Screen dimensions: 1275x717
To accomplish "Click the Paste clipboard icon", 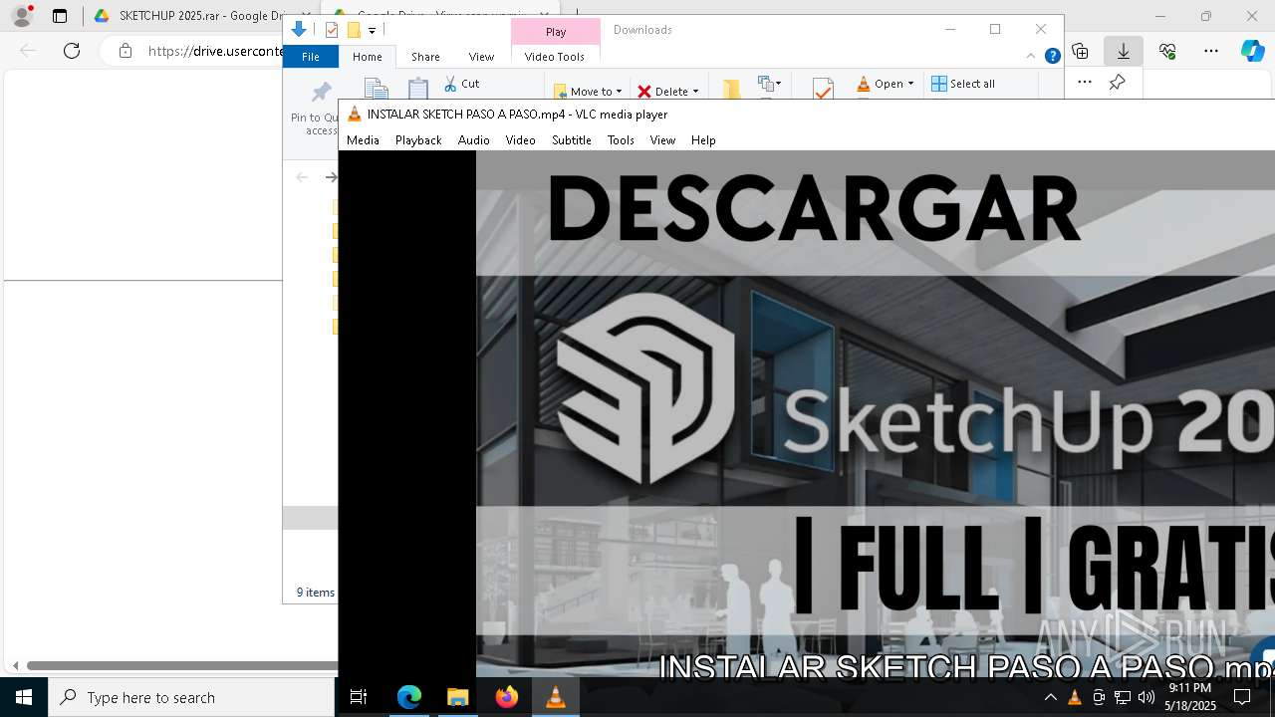I will tap(418, 90).
